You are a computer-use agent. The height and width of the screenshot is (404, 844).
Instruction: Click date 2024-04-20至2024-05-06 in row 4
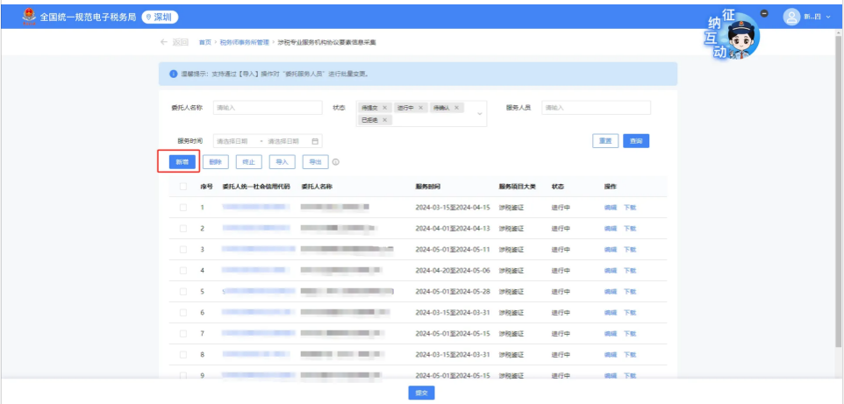point(453,271)
